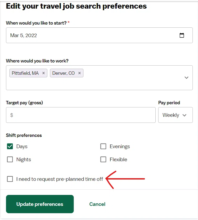Select the Flexible shift checkbox
The image size is (198, 220).
point(103,159)
